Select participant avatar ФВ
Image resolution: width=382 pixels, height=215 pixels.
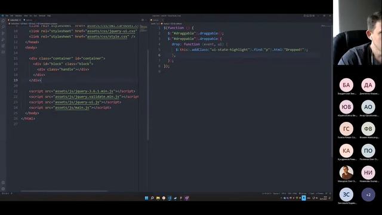(368, 129)
